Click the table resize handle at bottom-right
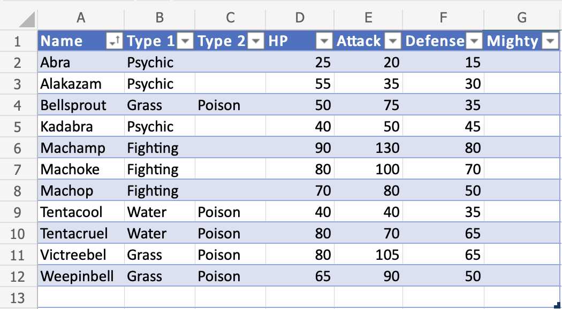The image size is (562, 309). point(558,305)
